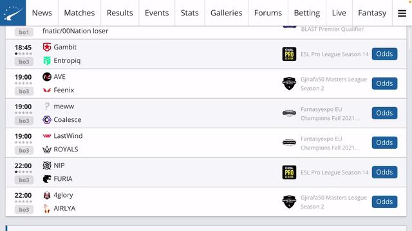The height and width of the screenshot is (231, 412).
Task: Click ESL Pro League logo for Gambit match
Action: tap(289, 54)
